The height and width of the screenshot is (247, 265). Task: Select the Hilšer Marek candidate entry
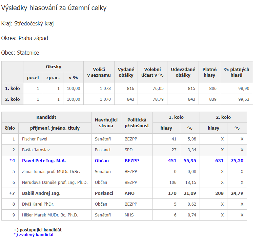(50, 215)
